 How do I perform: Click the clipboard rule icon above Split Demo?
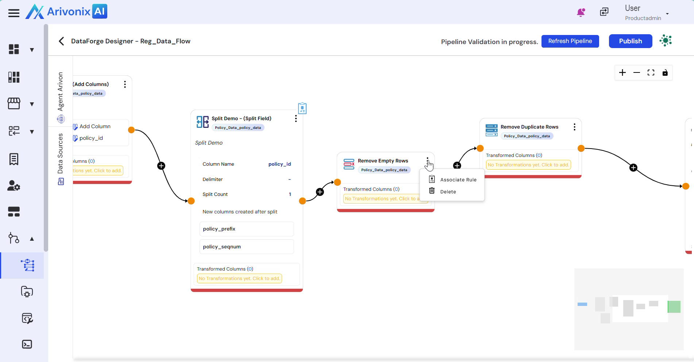[302, 109]
